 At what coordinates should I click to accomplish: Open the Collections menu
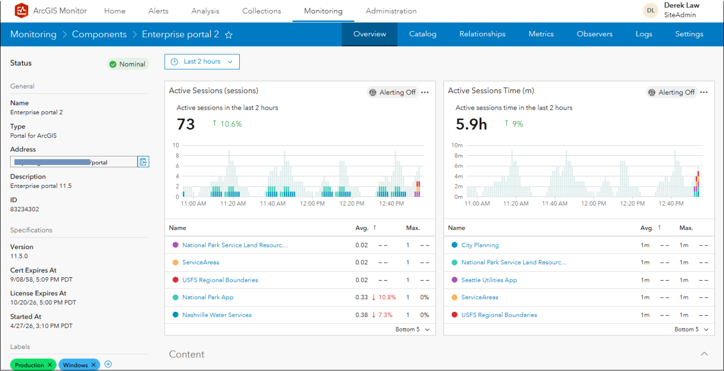pyautogui.click(x=261, y=11)
